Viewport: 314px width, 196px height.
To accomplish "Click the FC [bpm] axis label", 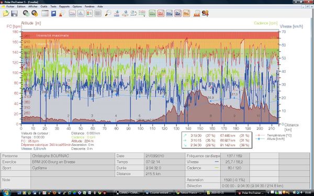I will (14, 27).
